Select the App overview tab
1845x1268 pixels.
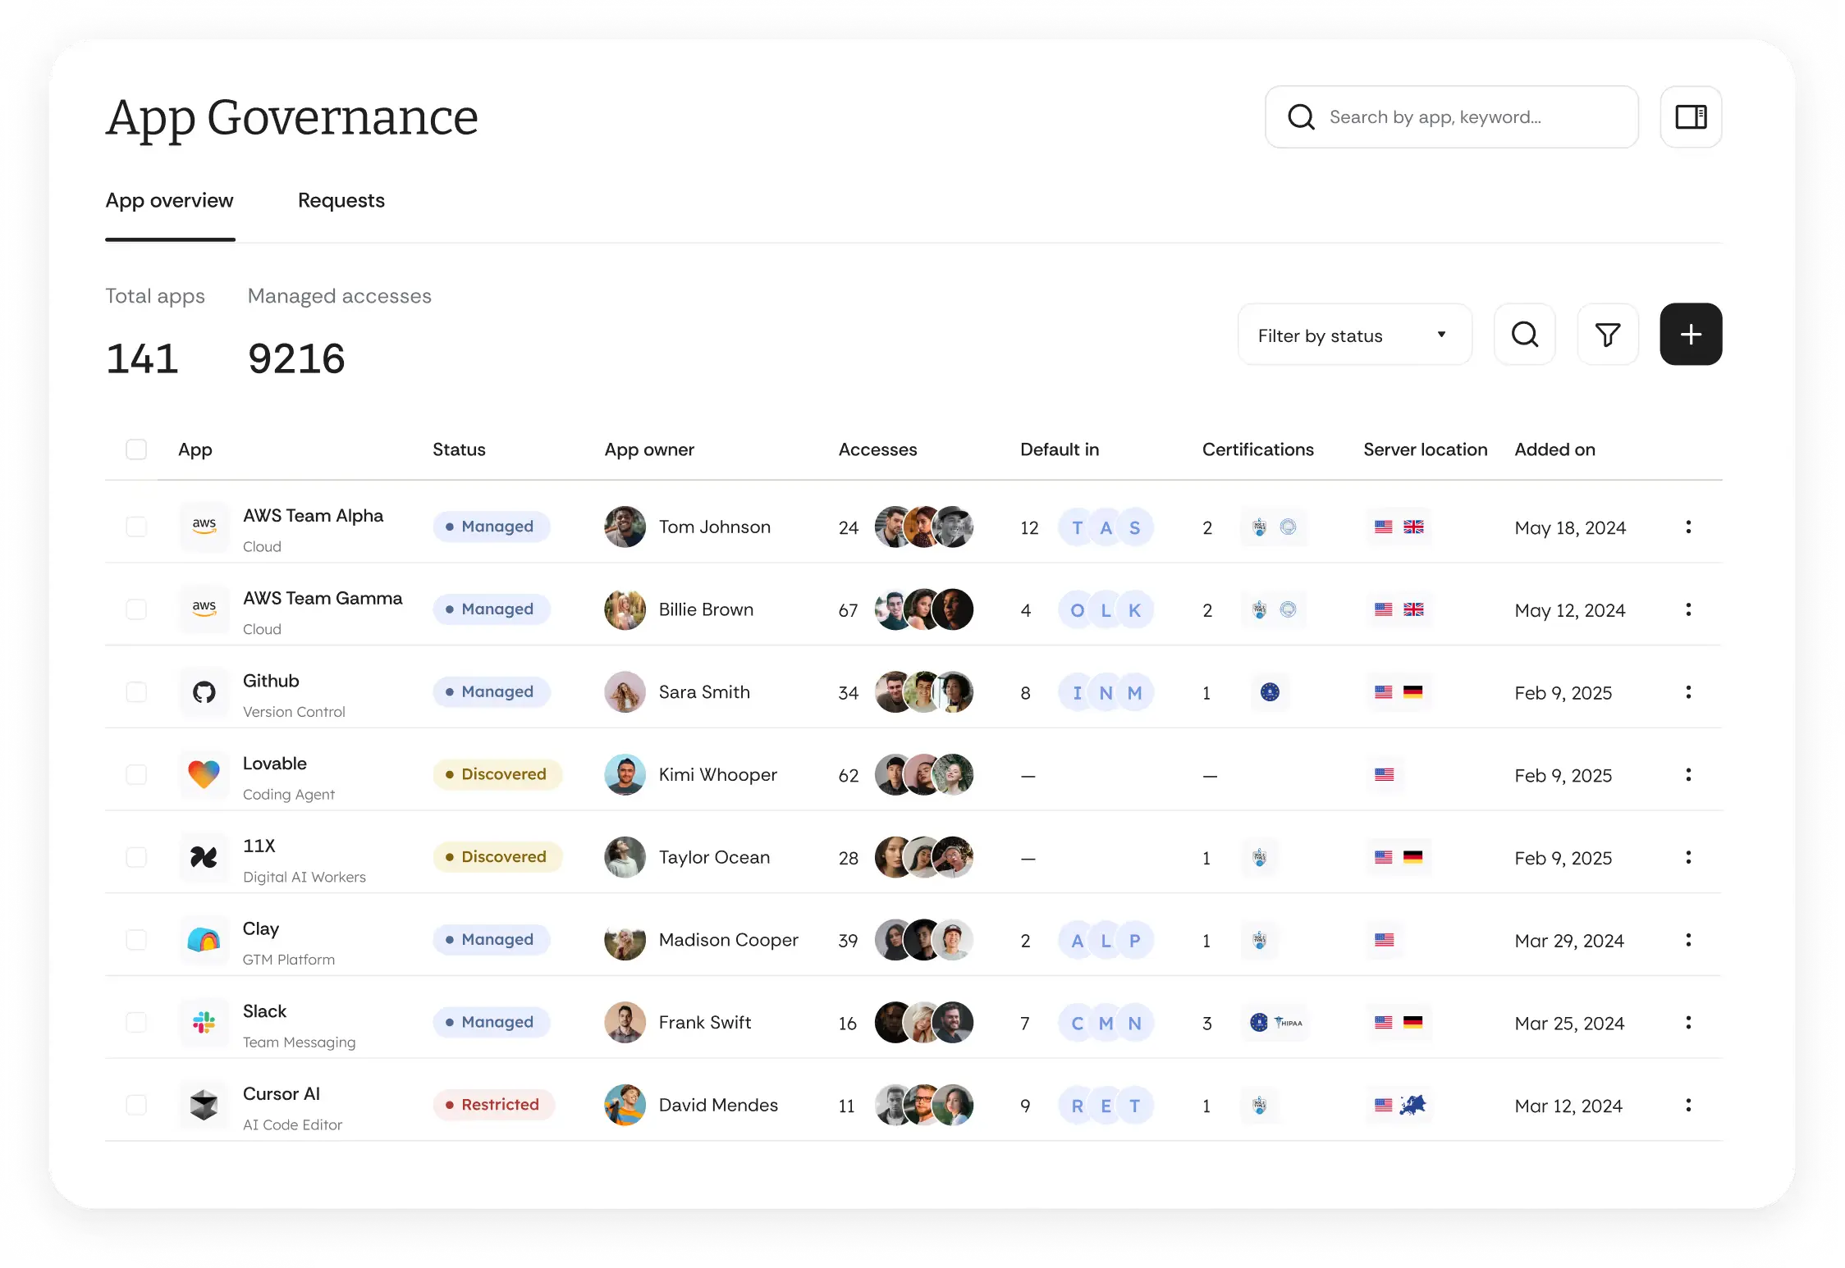coord(170,200)
